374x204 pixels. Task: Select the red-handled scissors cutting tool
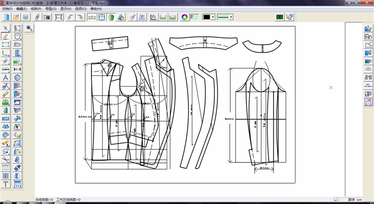[x=6, y=85]
